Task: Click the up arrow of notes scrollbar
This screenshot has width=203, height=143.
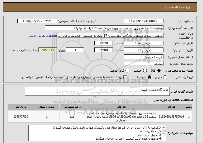Action: click(164, 127)
